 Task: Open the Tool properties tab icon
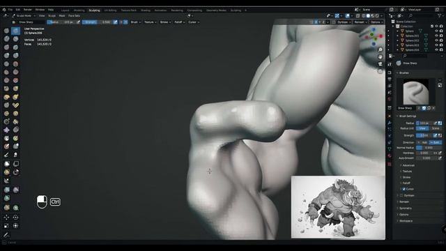pos(390,64)
